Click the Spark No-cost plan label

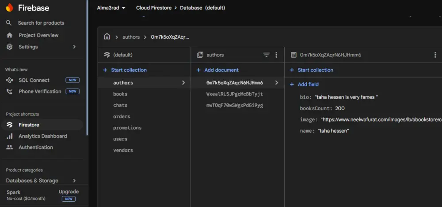point(26,195)
